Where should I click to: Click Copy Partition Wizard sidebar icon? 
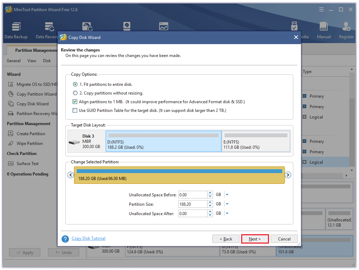(x=10, y=94)
